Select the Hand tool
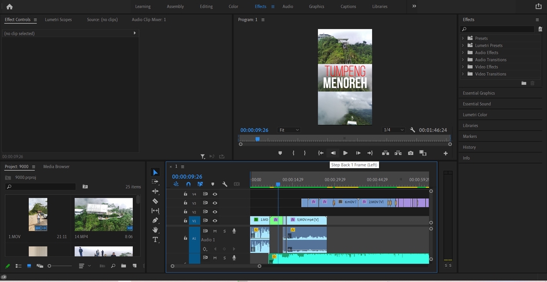 [155, 230]
